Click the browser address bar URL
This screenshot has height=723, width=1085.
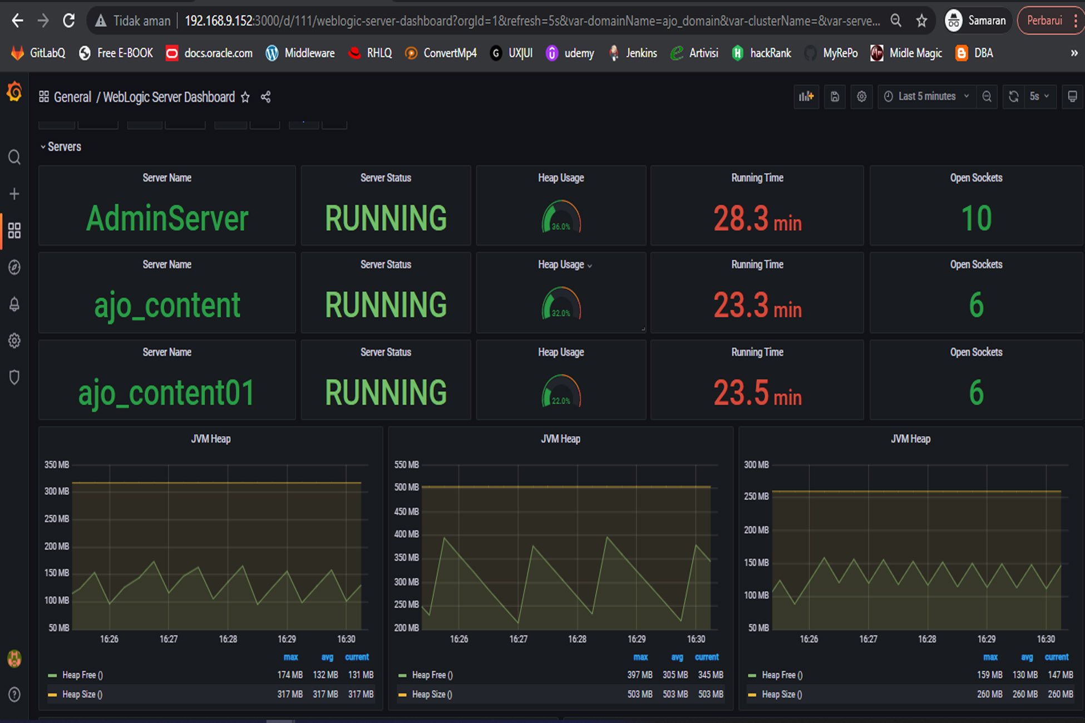click(531, 21)
